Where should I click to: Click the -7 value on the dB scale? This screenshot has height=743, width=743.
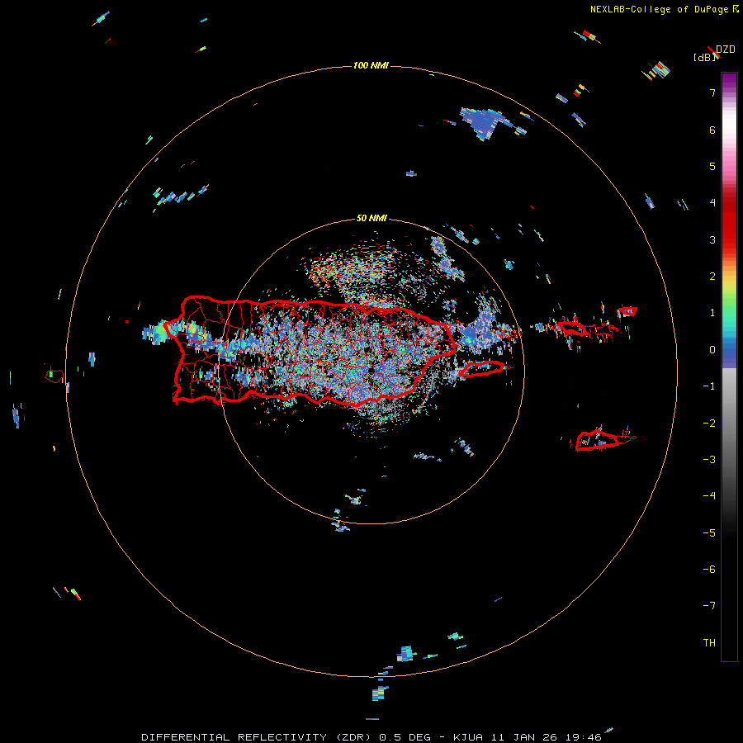[x=709, y=606]
